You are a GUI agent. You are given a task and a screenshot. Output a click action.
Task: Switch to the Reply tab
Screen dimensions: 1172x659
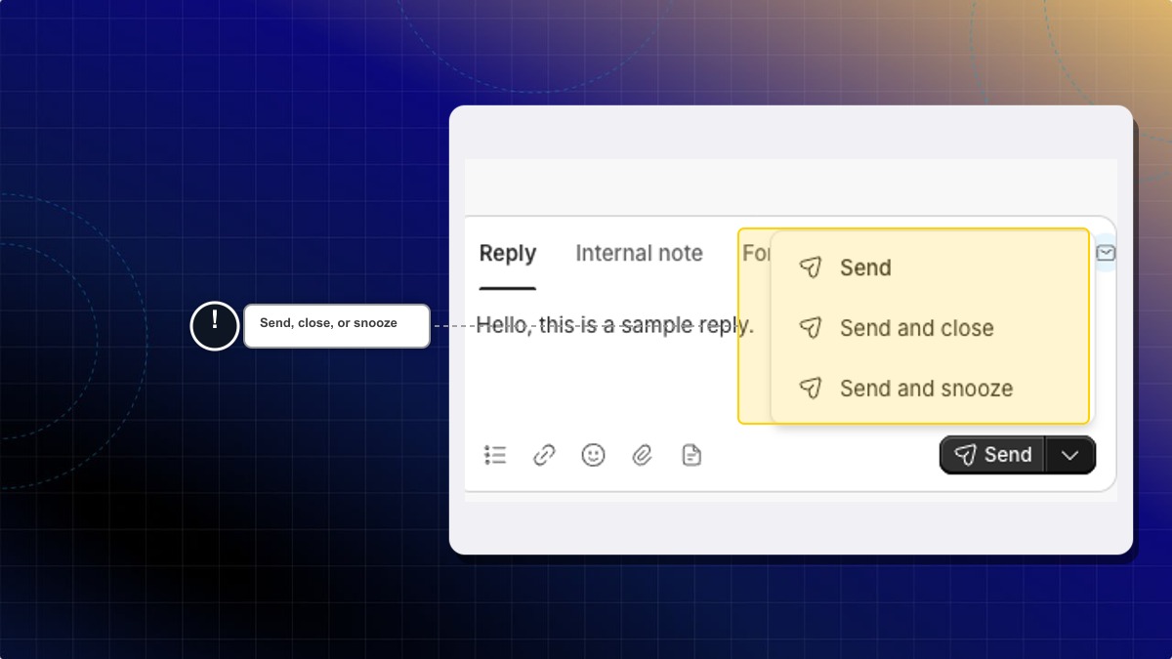click(507, 253)
